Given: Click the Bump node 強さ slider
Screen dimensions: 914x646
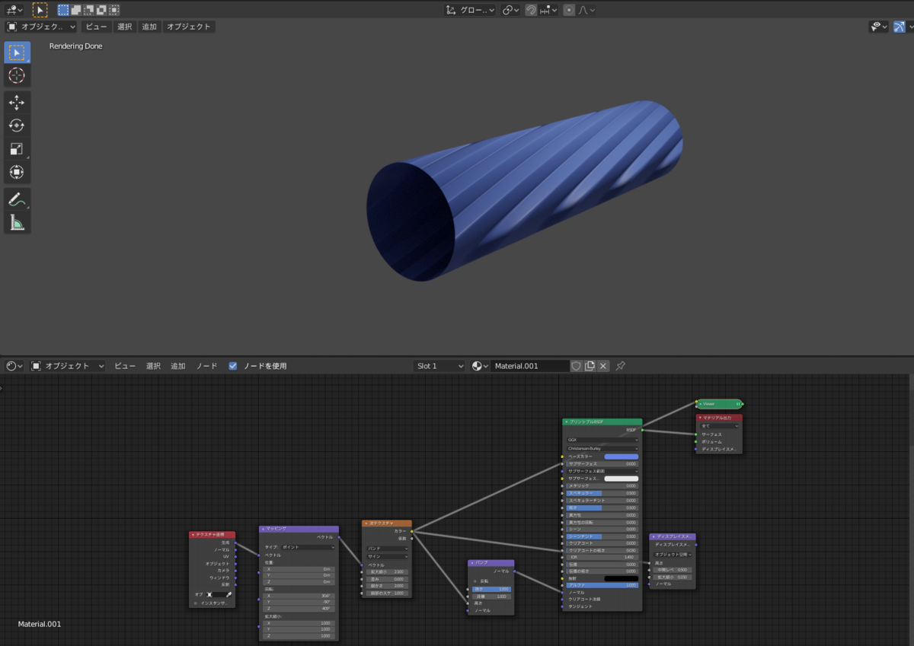Looking at the screenshot, I should tap(491, 589).
